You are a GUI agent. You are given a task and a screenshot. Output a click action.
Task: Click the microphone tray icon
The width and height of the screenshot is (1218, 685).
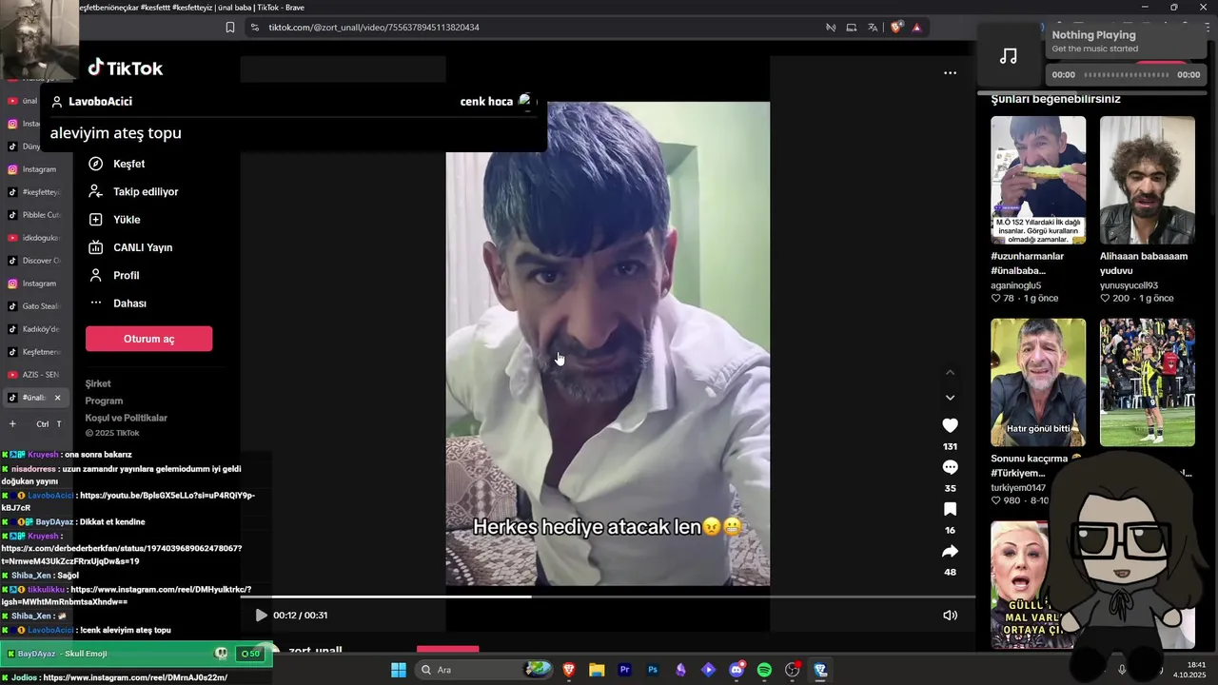pyautogui.click(x=1122, y=670)
